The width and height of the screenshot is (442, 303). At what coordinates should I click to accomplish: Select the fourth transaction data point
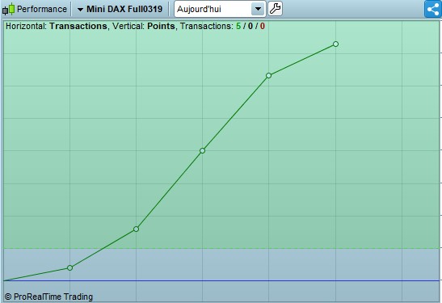coord(268,75)
